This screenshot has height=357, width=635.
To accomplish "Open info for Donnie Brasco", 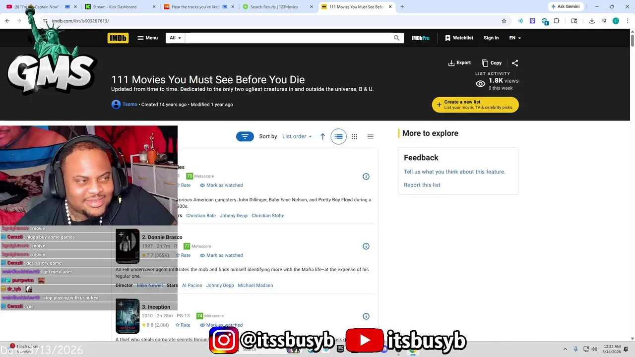I will pos(366,246).
